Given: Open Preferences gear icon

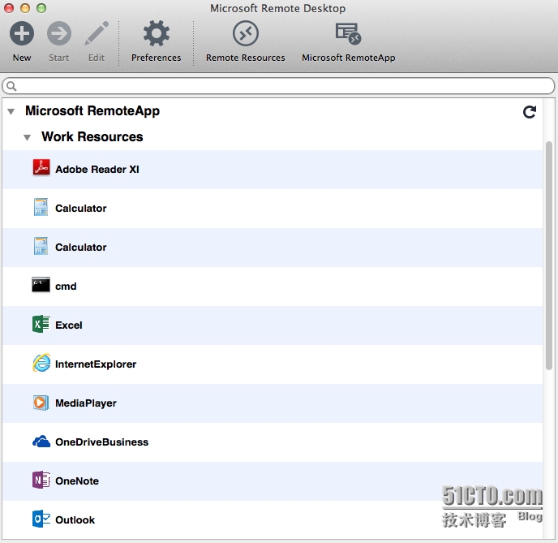Looking at the screenshot, I should [x=157, y=33].
